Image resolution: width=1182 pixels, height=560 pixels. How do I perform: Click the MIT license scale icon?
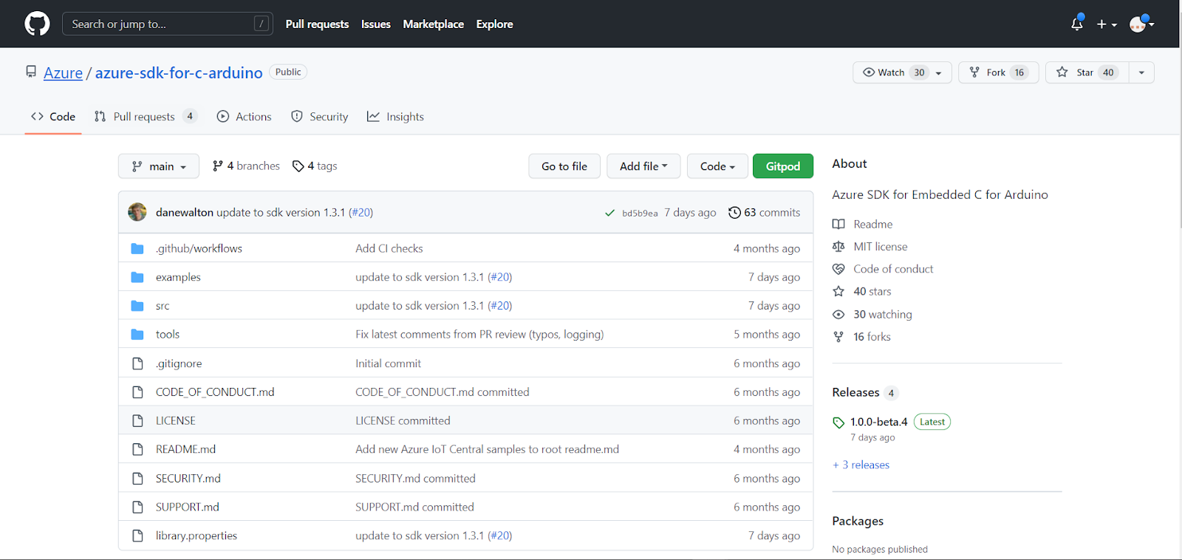tap(838, 247)
